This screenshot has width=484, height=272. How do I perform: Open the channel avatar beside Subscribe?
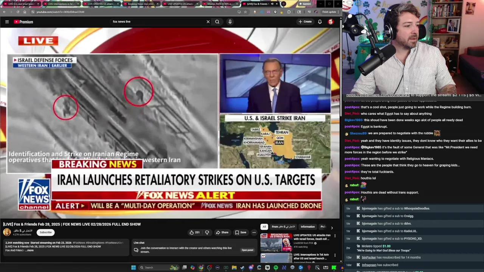tap(7, 232)
